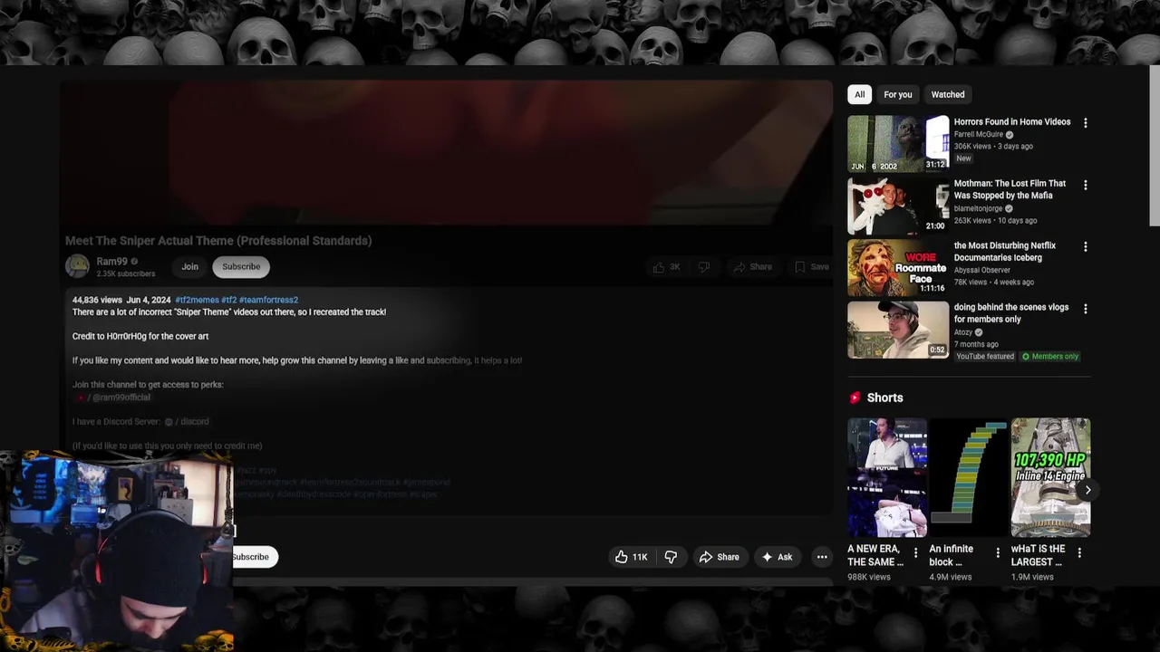The height and width of the screenshot is (652, 1160).
Task: Open the An Infinite block short thumbnail
Action: pos(969,477)
